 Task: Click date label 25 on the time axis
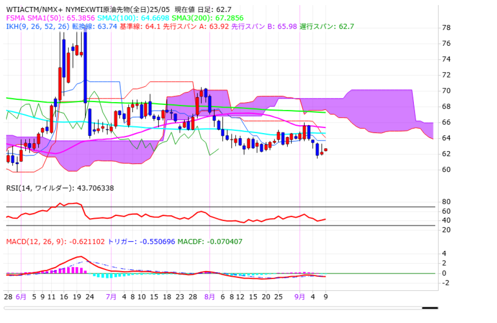pos(279,297)
